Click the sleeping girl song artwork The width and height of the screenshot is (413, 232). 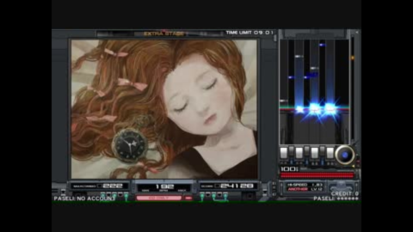(x=164, y=109)
